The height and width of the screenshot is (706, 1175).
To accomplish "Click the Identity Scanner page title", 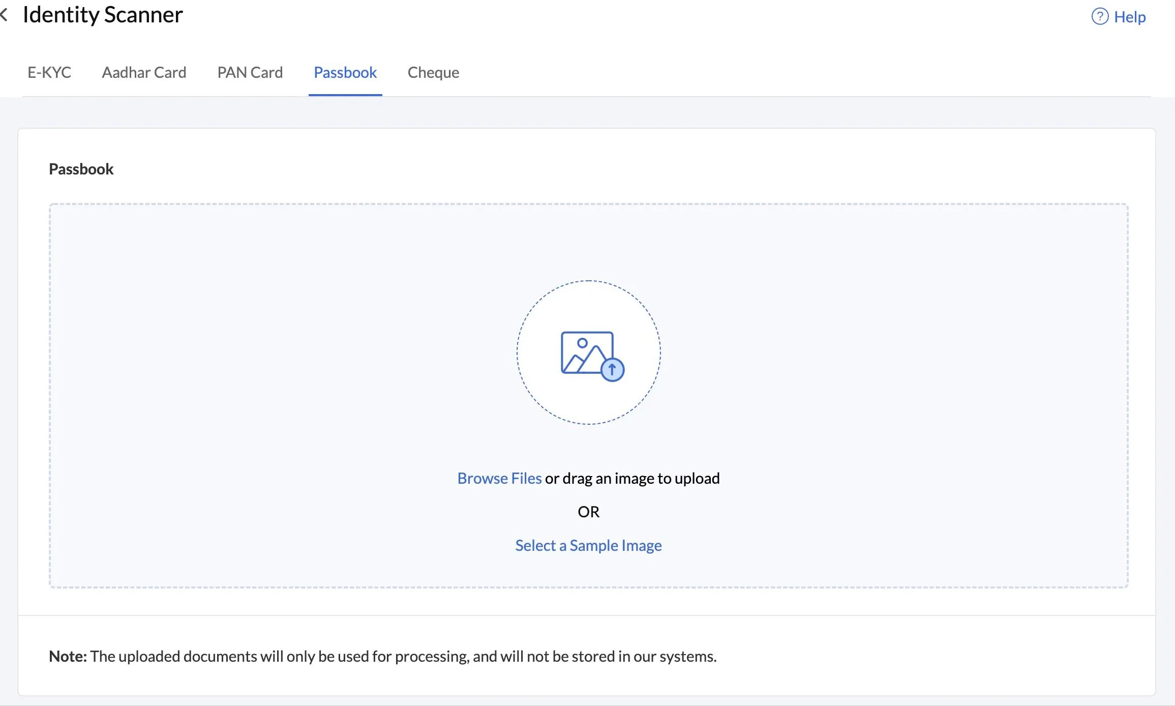I will [103, 15].
